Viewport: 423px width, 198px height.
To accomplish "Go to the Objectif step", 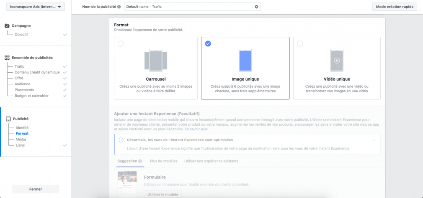I will [x=21, y=34].
